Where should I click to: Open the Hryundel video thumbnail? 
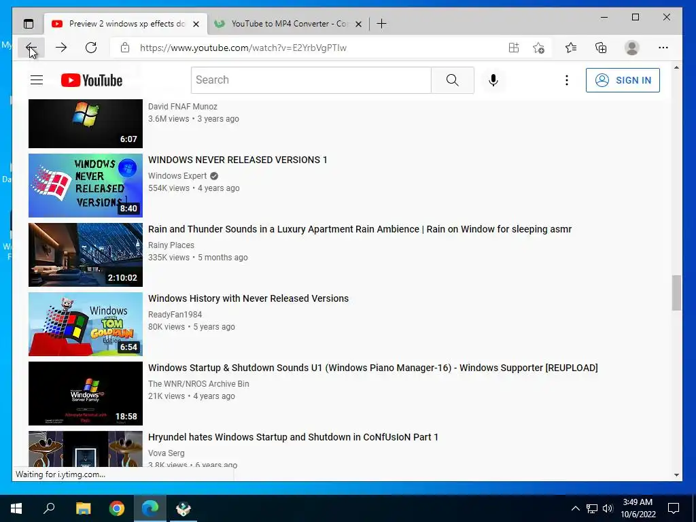coord(86,449)
